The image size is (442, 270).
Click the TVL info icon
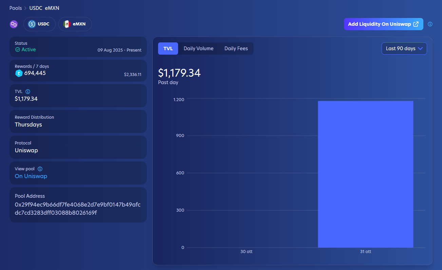pyautogui.click(x=28, y=92)
